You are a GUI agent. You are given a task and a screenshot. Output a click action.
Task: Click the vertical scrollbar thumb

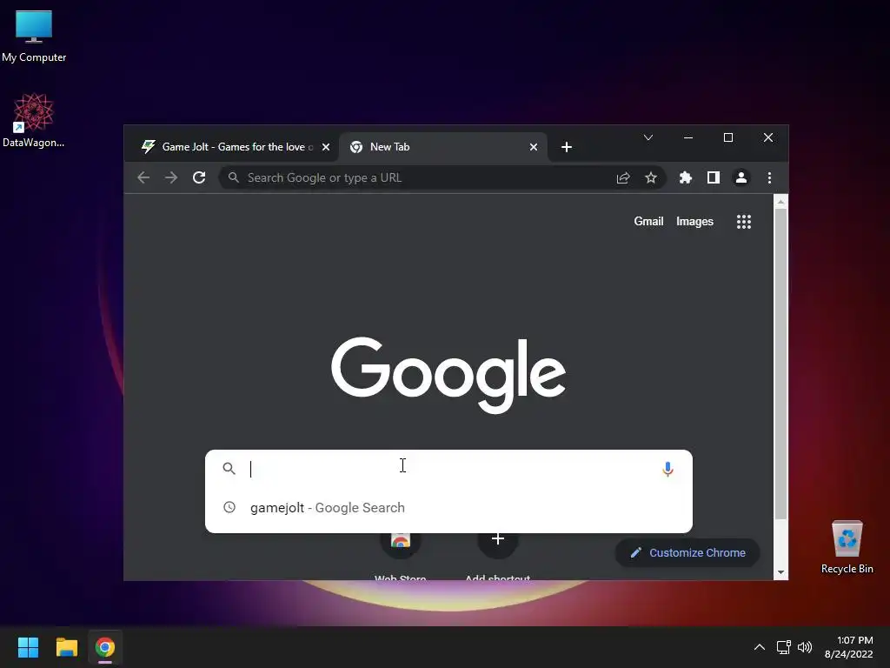781,364
